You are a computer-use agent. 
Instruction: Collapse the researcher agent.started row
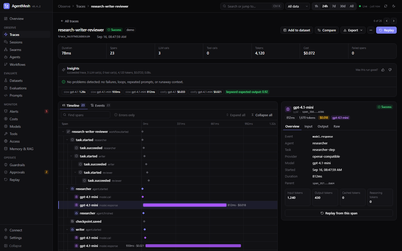click(67, 189)
